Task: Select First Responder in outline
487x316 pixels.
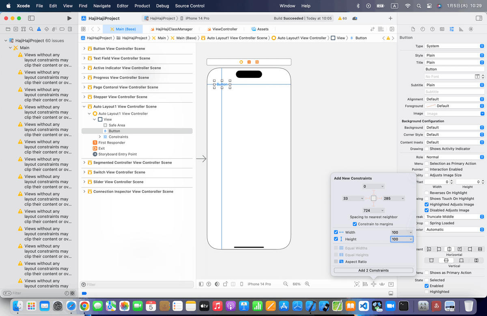Action: pos(112,143)
